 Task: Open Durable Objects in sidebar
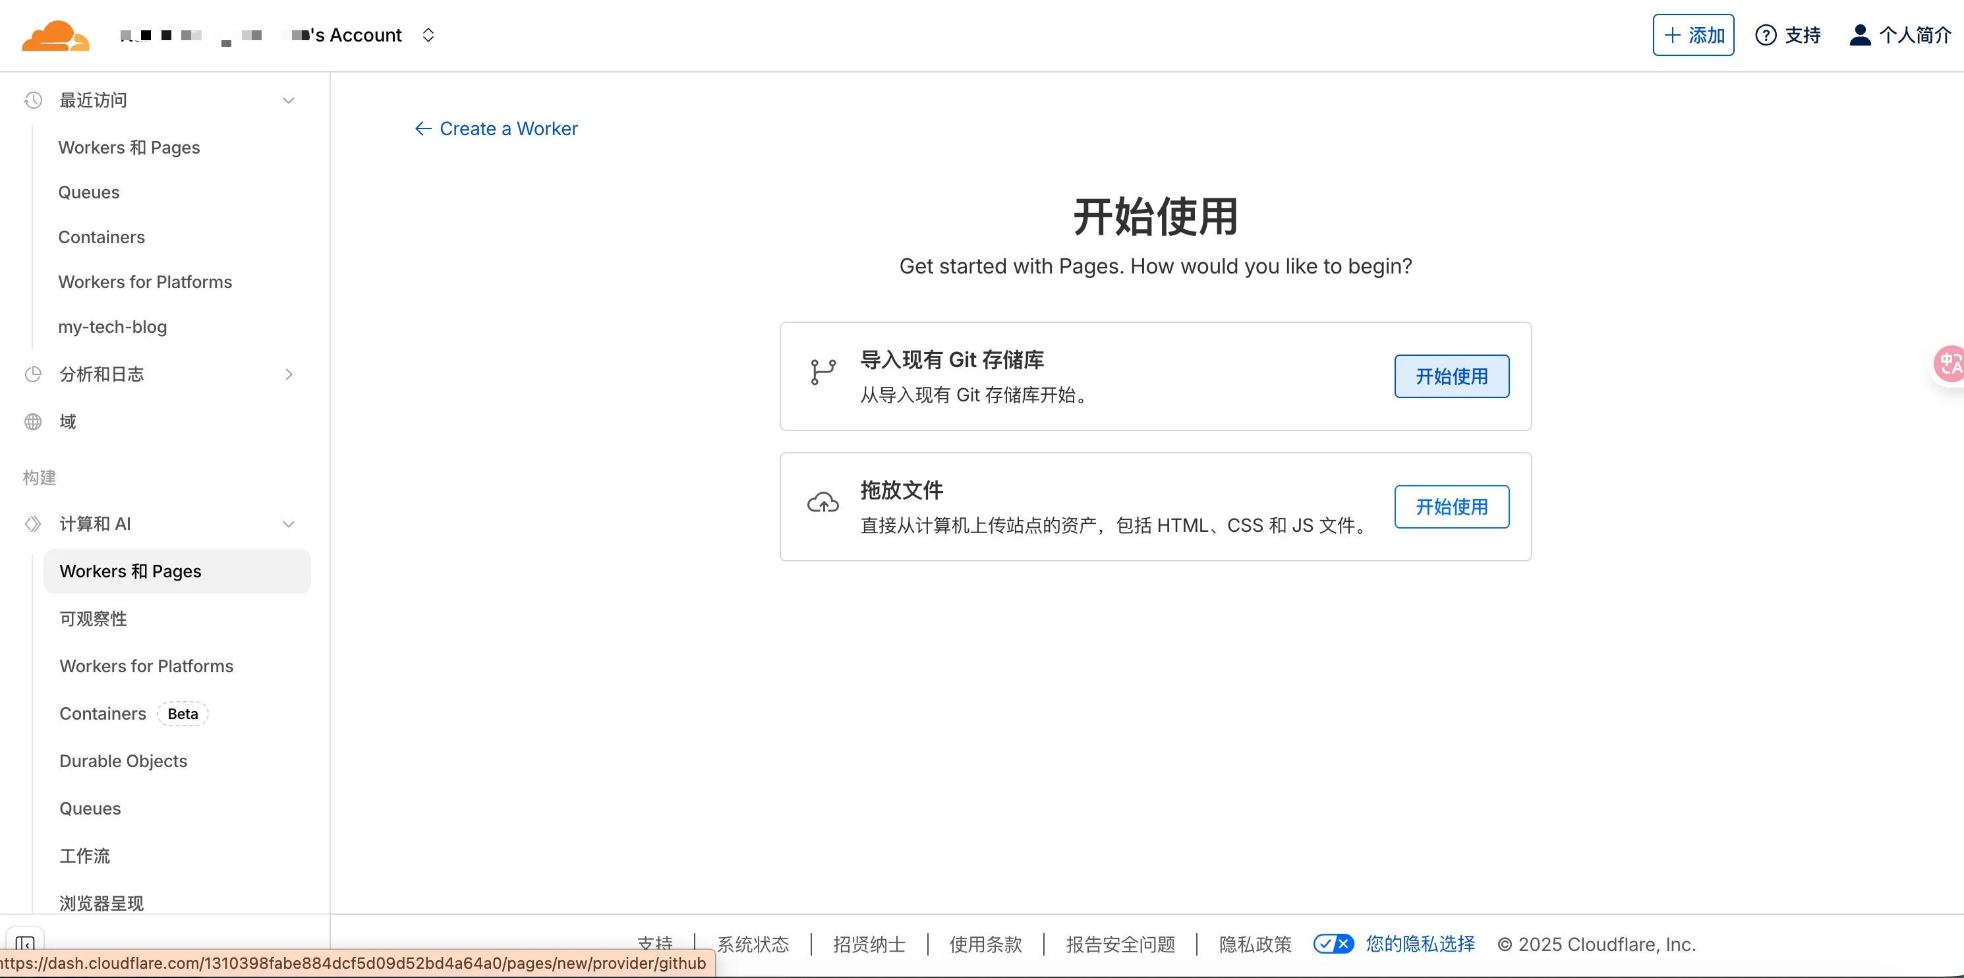(x=123, y=761)
